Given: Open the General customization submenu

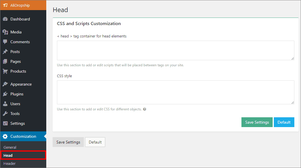Looking at the screenshot, I should (10, 147).
